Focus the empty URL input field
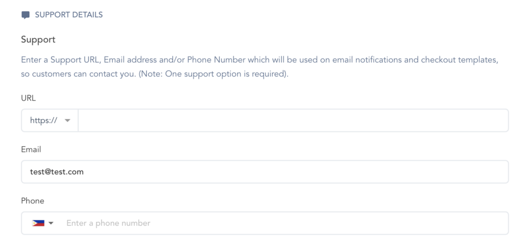This screenshot has width=527, height=248. coord(293,120)
